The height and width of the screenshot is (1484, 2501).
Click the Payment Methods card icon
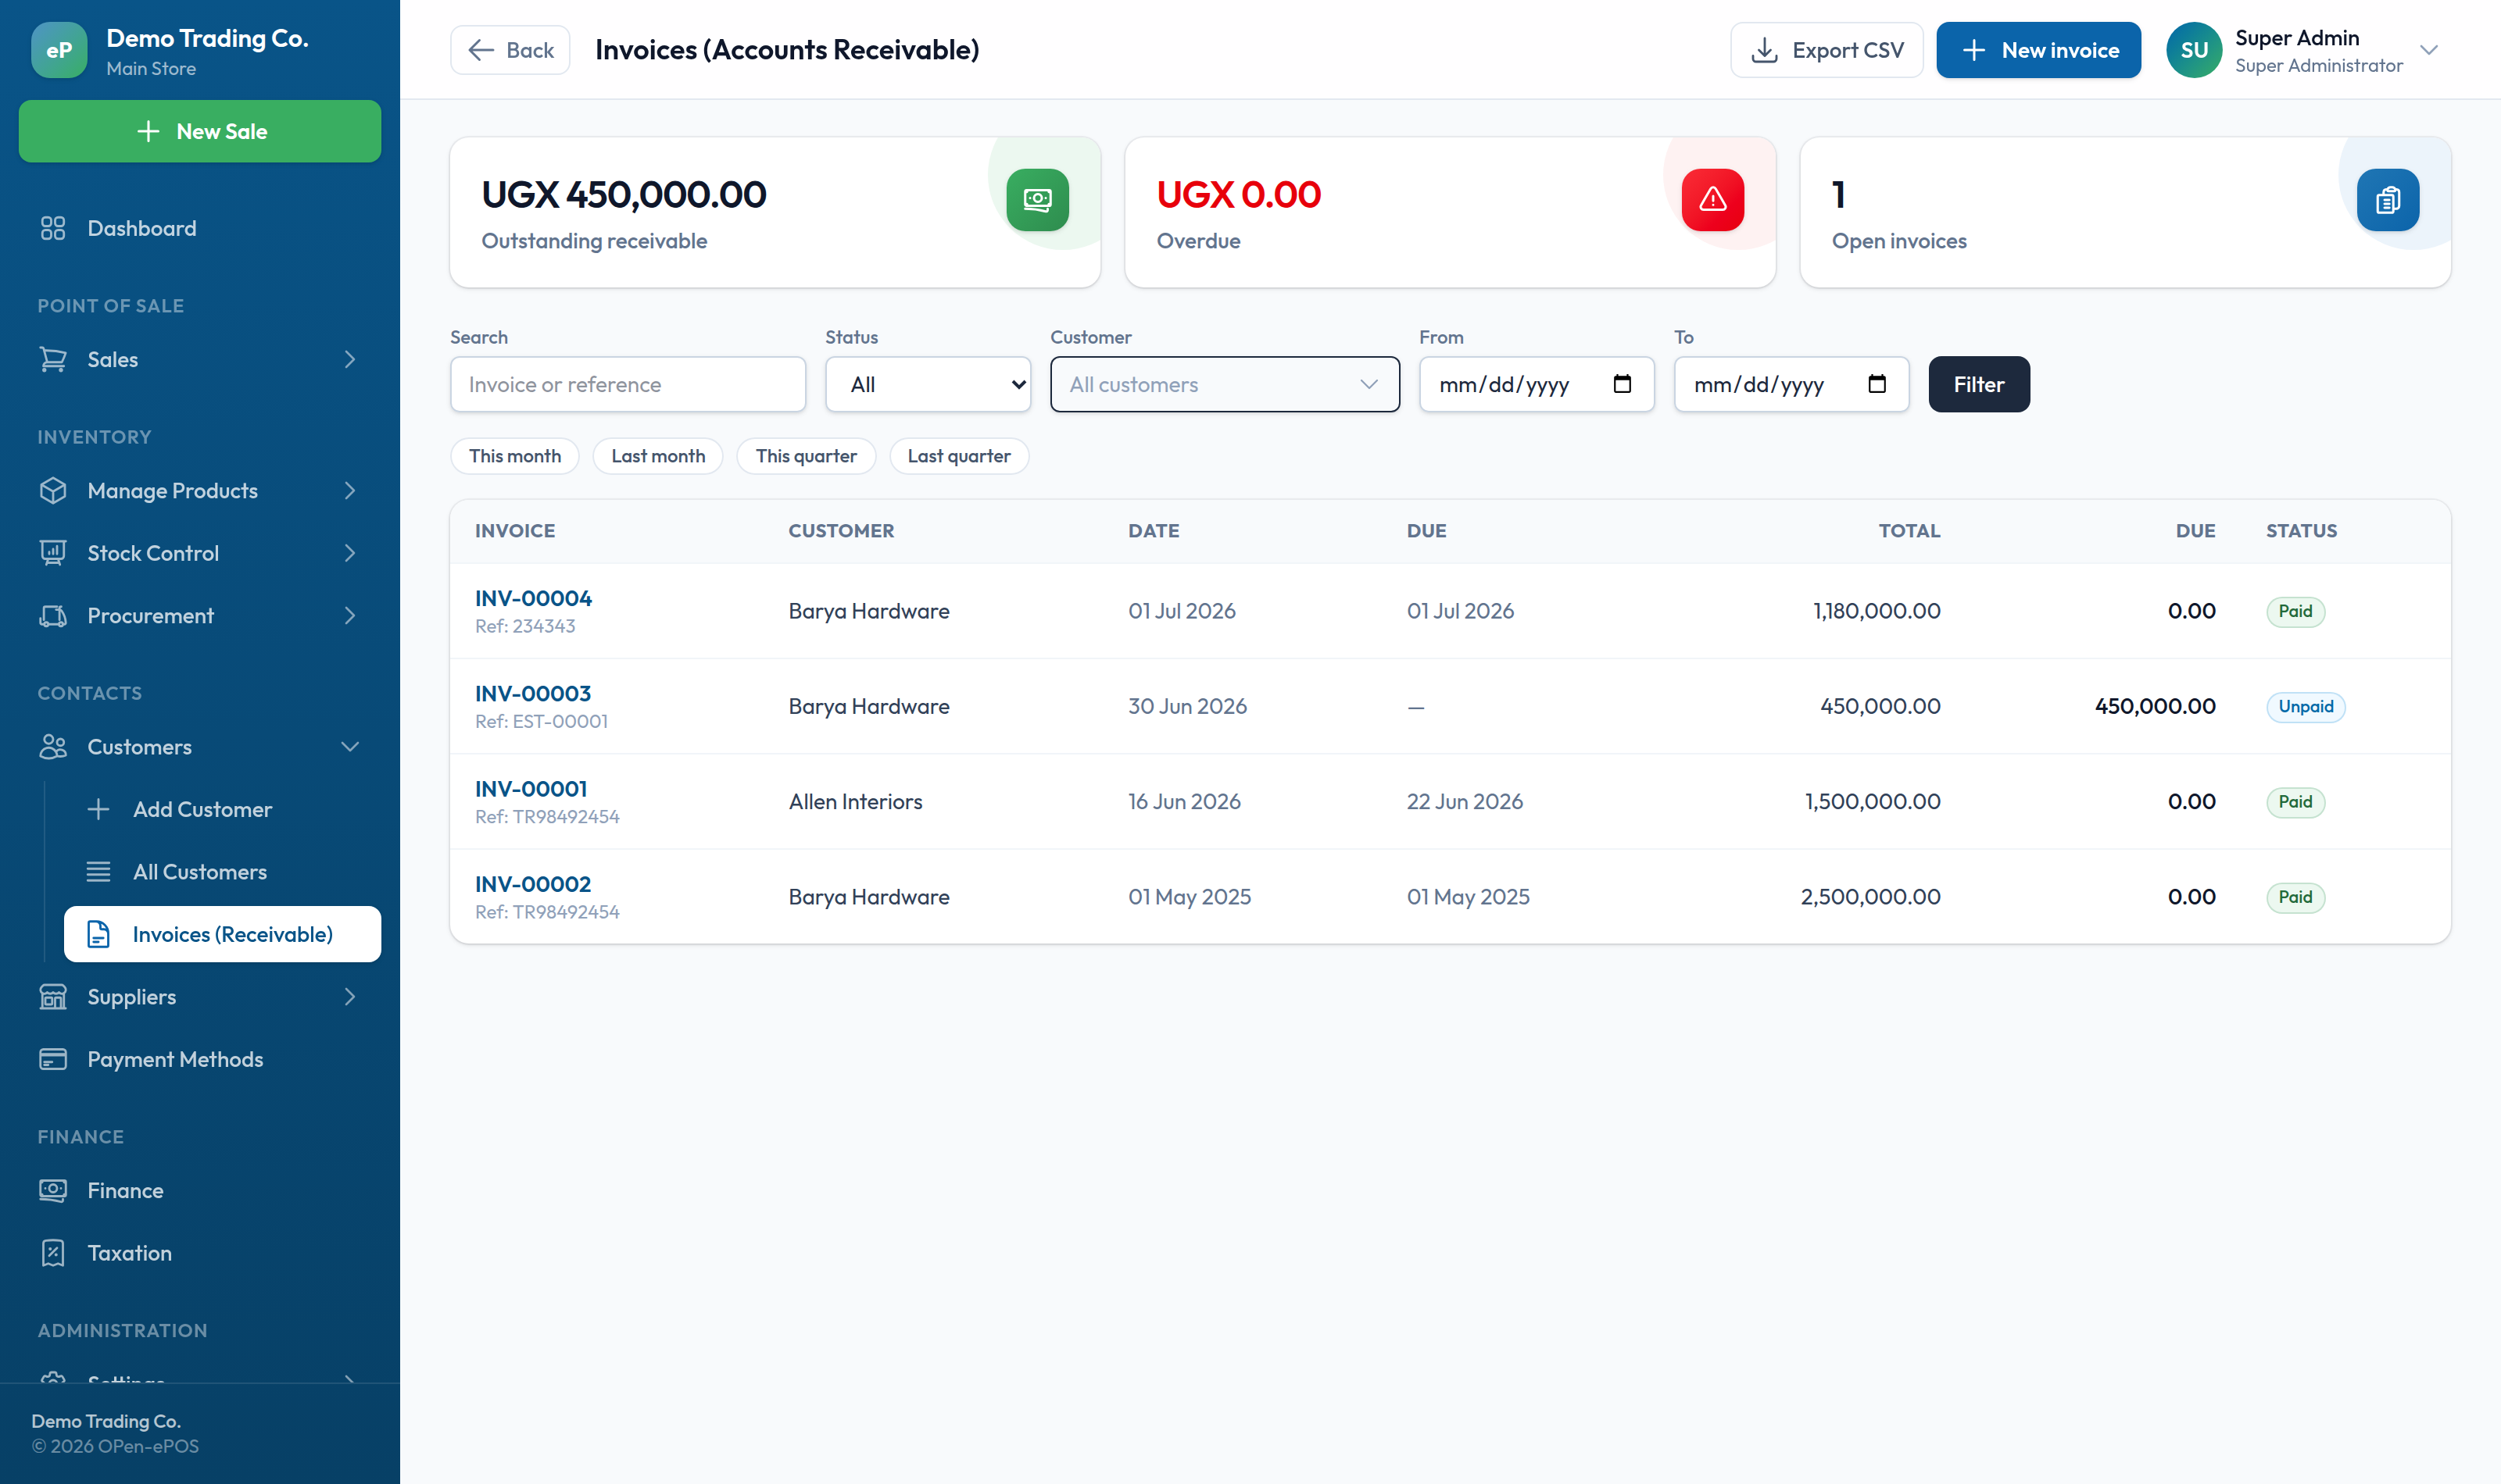point(53,1059)
